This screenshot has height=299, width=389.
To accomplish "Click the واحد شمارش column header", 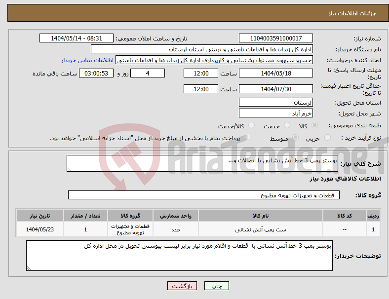I will coord(176,216).
